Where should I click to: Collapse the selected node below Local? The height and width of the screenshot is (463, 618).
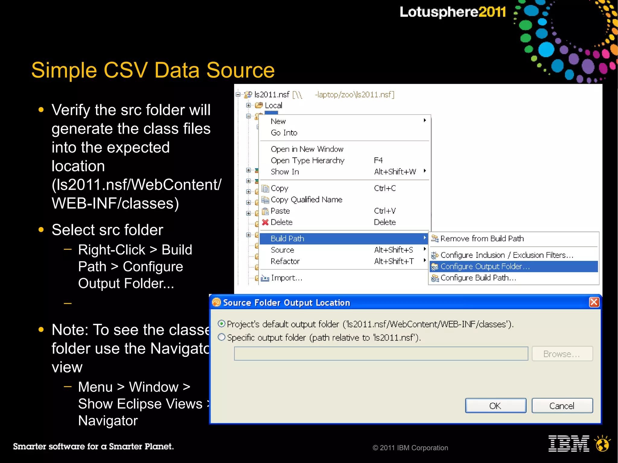[x=248, y=116]
